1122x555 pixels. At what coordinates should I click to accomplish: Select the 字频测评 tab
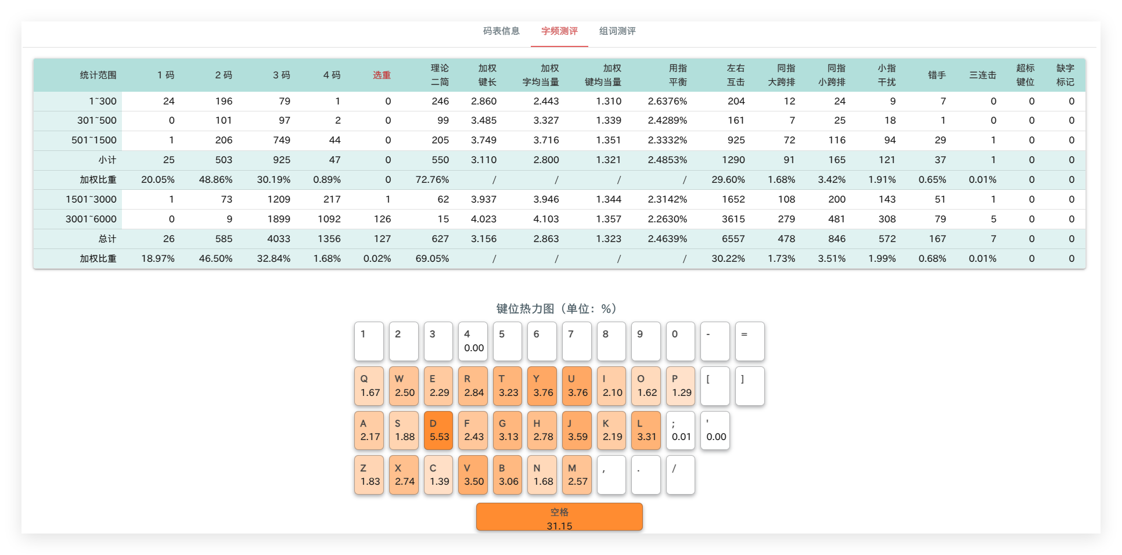click(559, 31)
